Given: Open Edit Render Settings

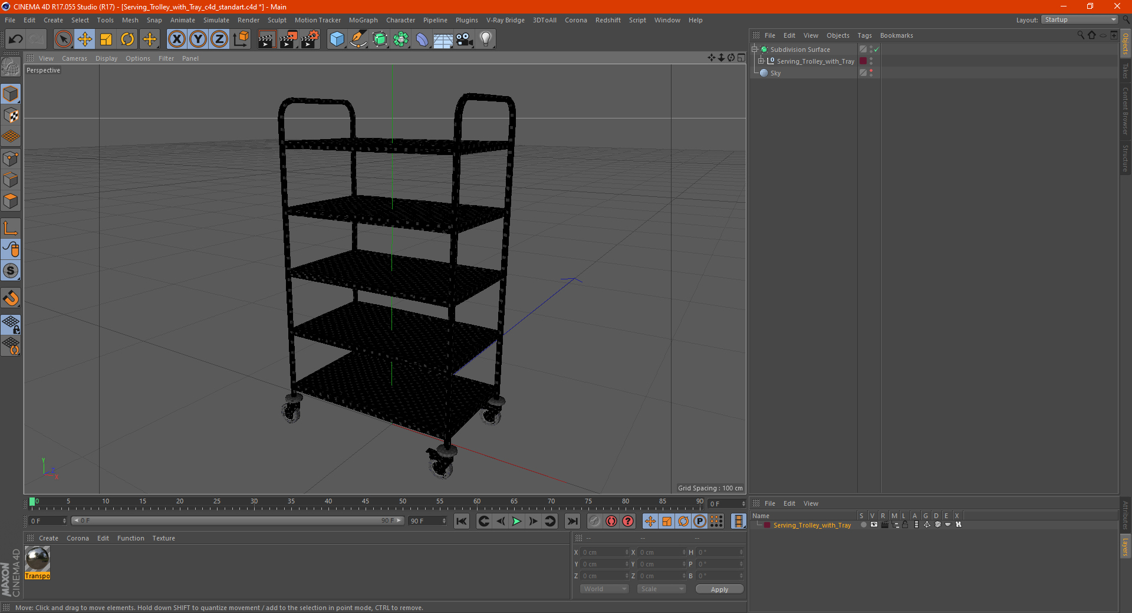Looking at the screenshot, I should pyautogui.click(x=310, y=39).
